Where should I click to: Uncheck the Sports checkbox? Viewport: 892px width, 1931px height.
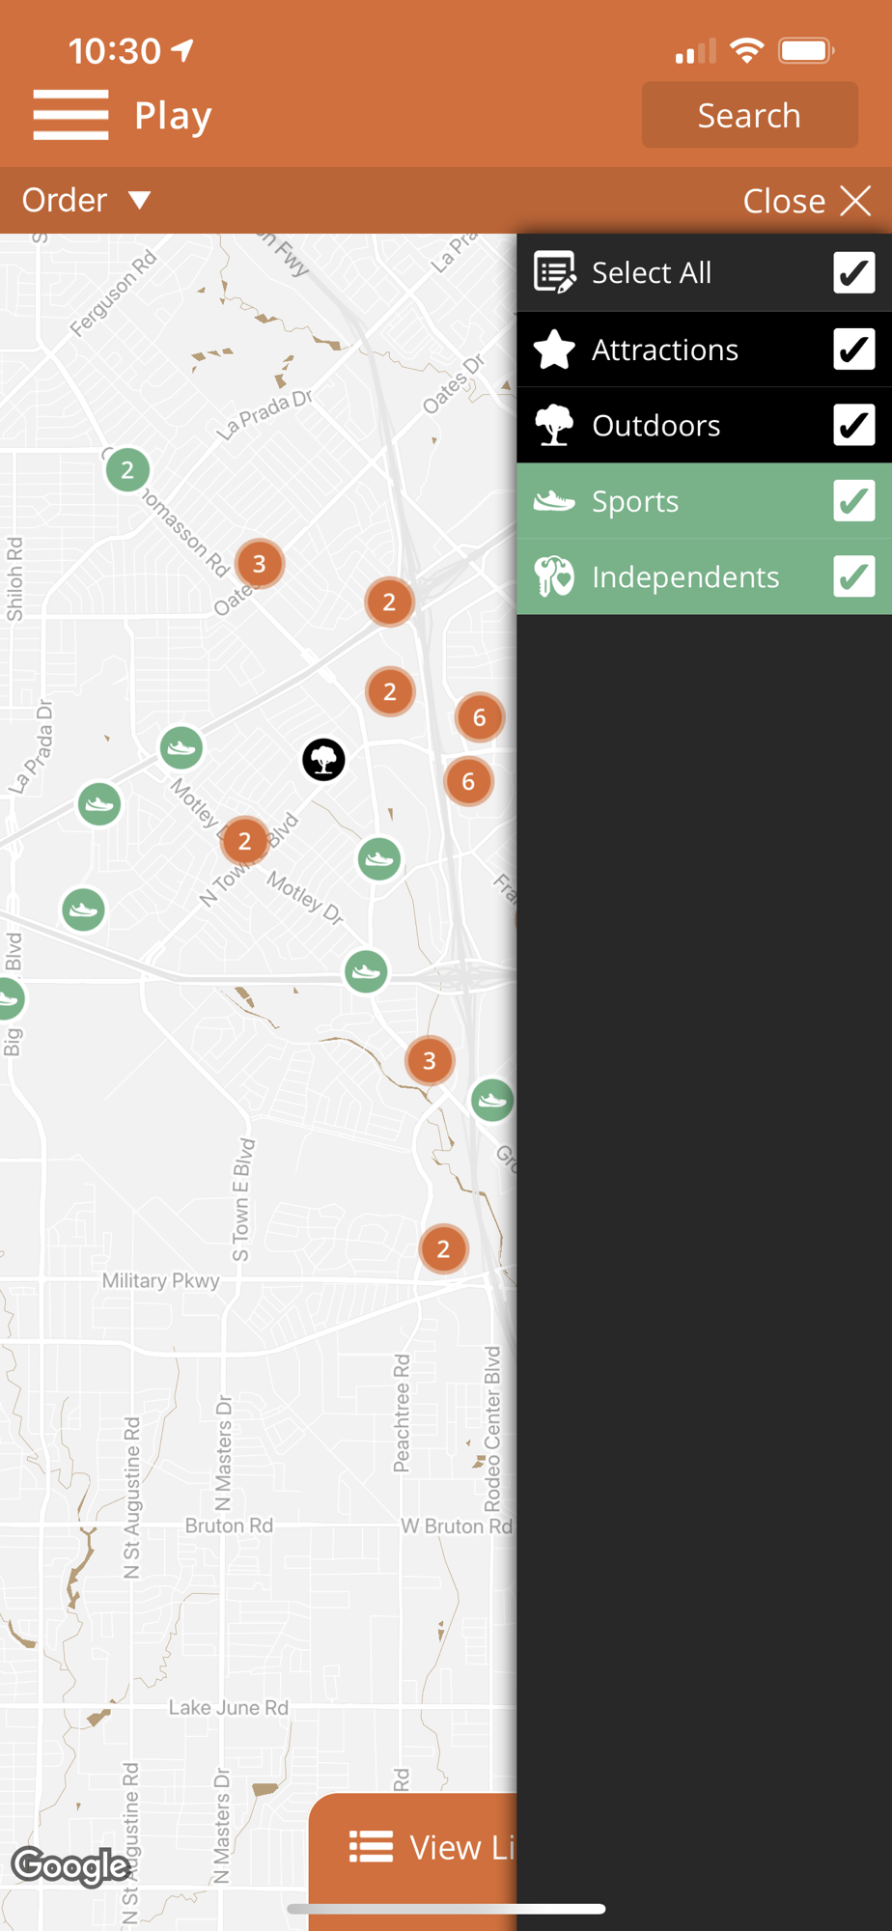point(854,501)
